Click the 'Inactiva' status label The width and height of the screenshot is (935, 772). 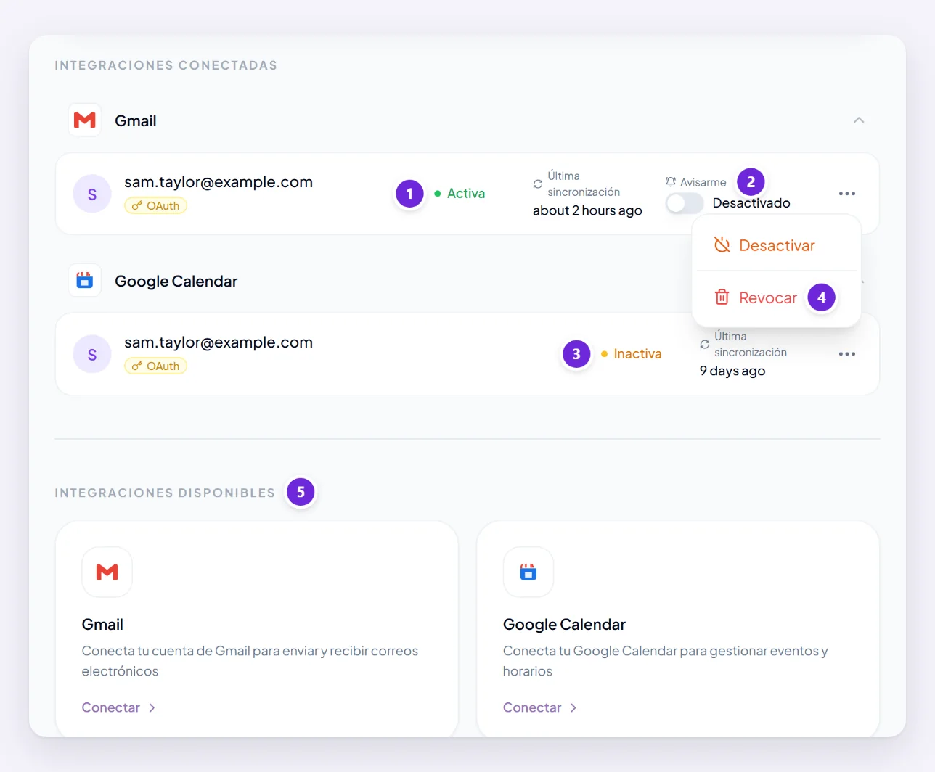pyautogui.click(x=637, y=354)
